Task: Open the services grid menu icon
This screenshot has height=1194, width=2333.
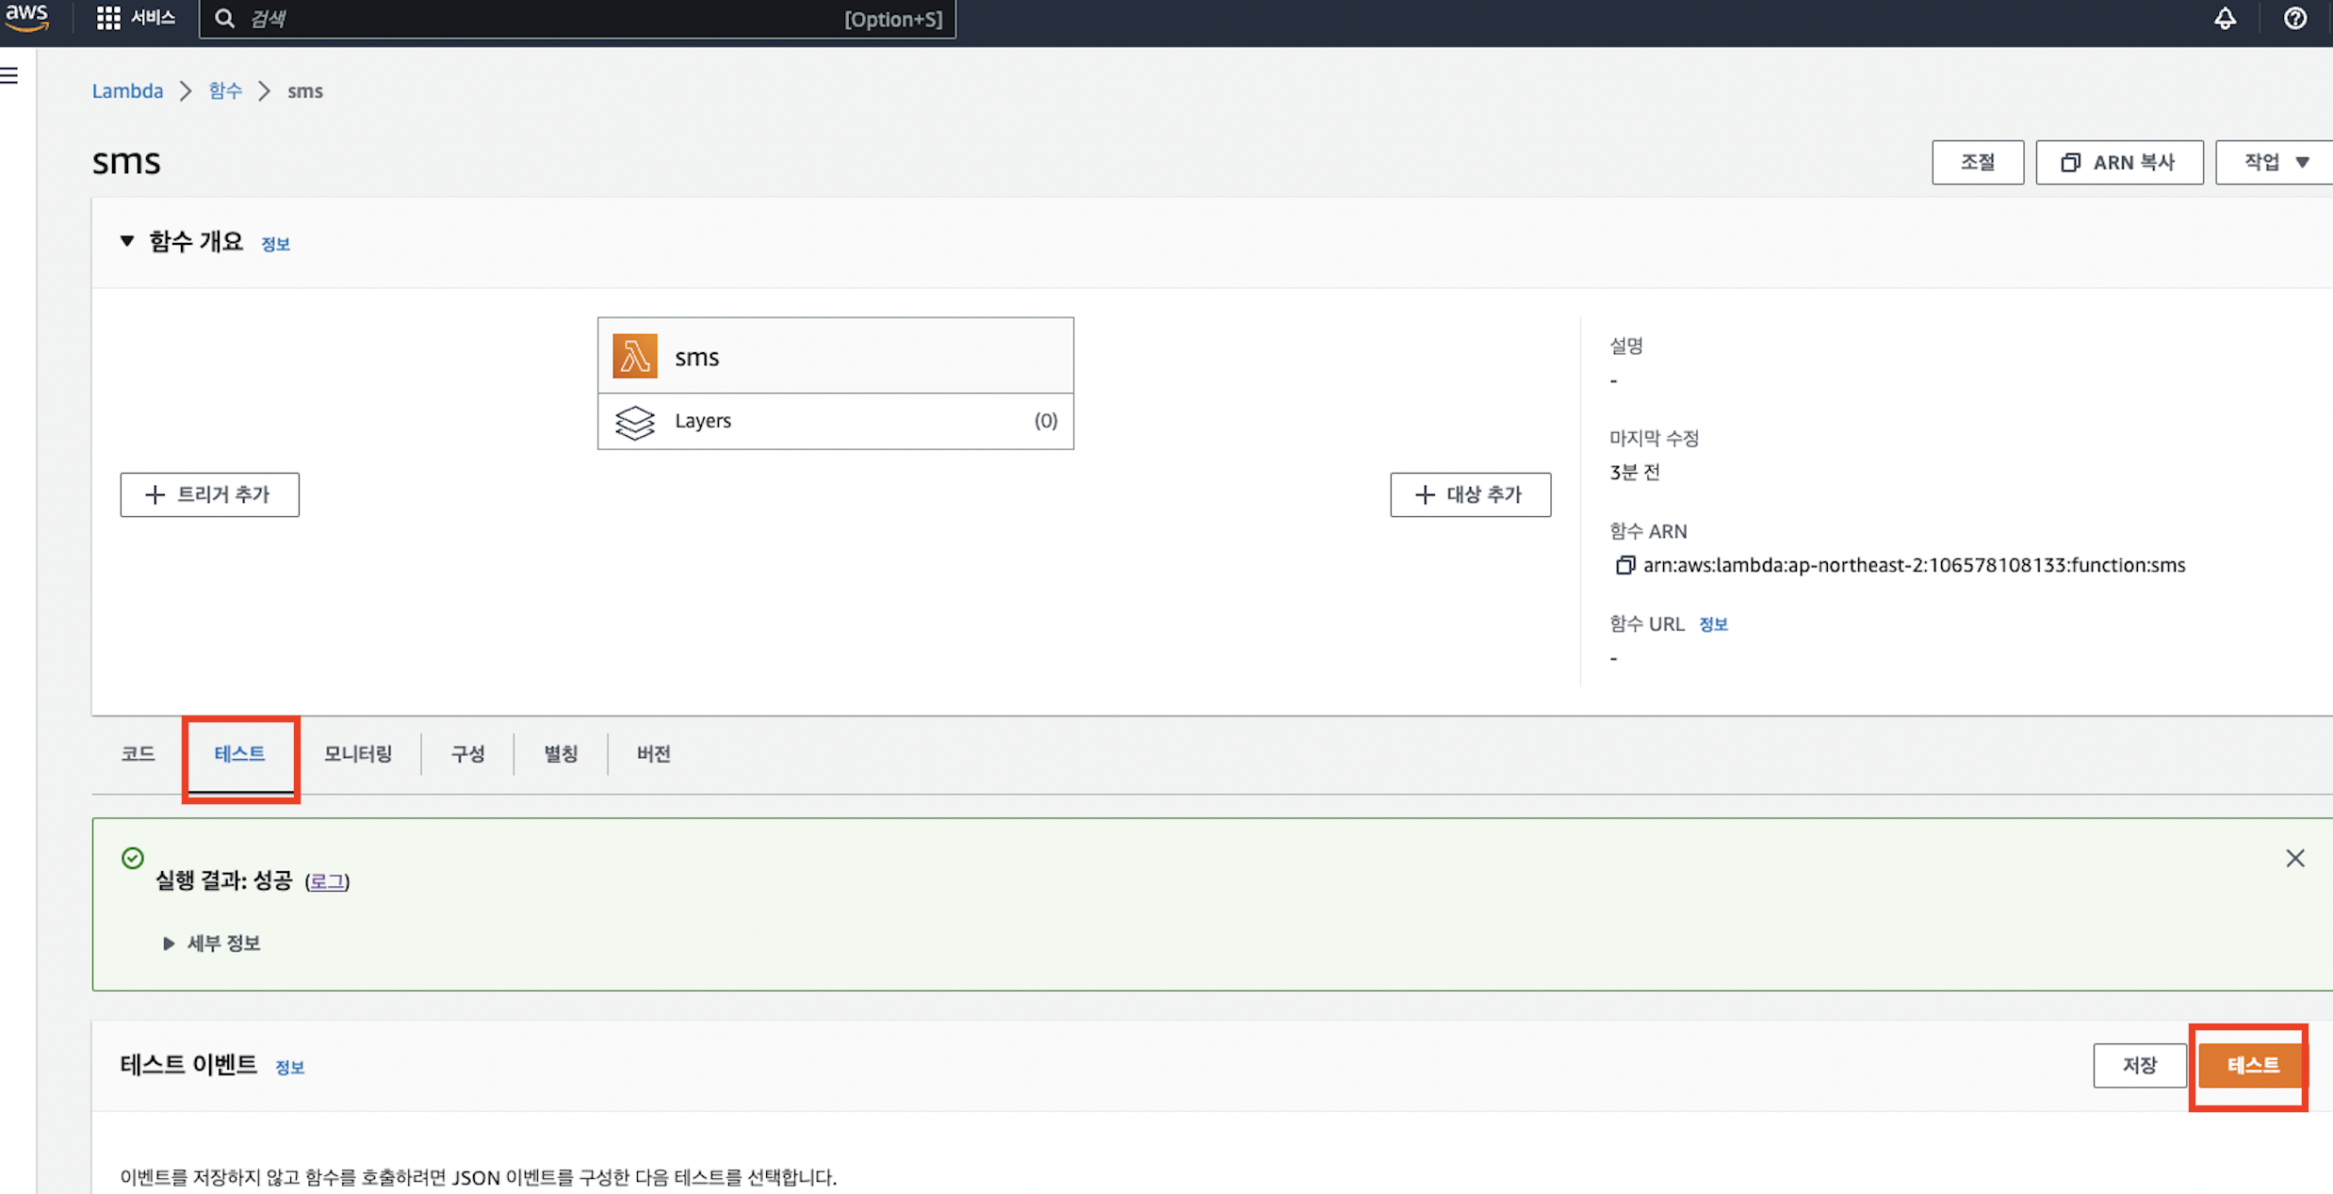Action: 108,18
